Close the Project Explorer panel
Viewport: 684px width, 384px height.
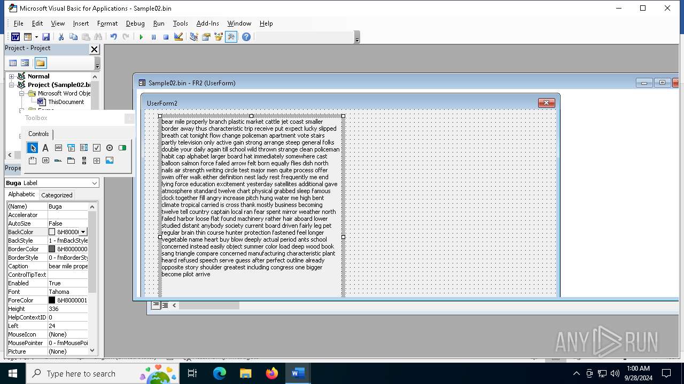click(94, 49)
